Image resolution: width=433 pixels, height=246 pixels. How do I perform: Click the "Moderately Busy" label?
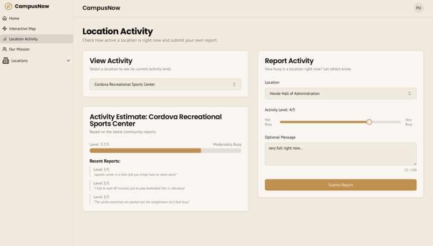pos(227,144)
